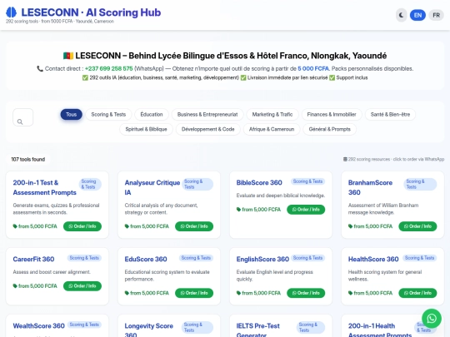Filter by Général & Prompts category

(330, 129)
